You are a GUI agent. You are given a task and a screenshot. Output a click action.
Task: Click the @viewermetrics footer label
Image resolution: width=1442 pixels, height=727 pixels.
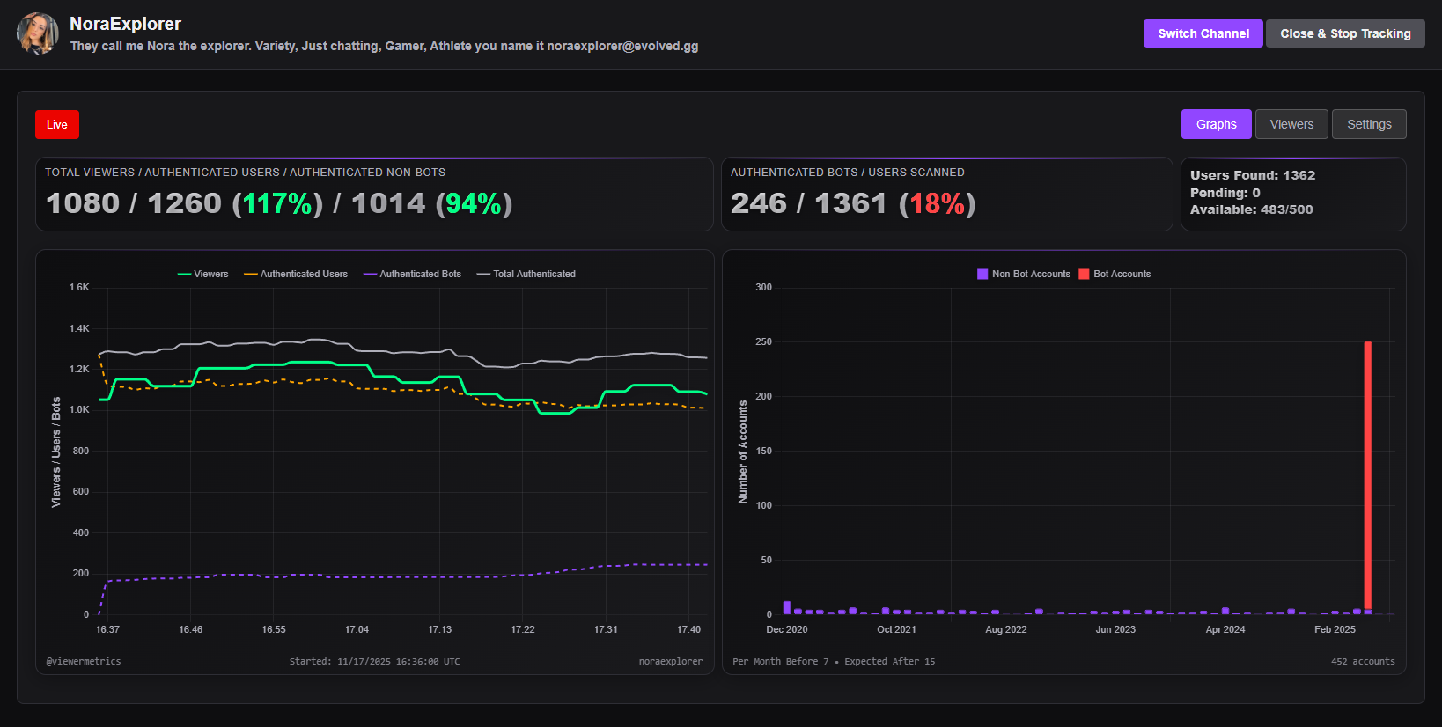(84, 661)
